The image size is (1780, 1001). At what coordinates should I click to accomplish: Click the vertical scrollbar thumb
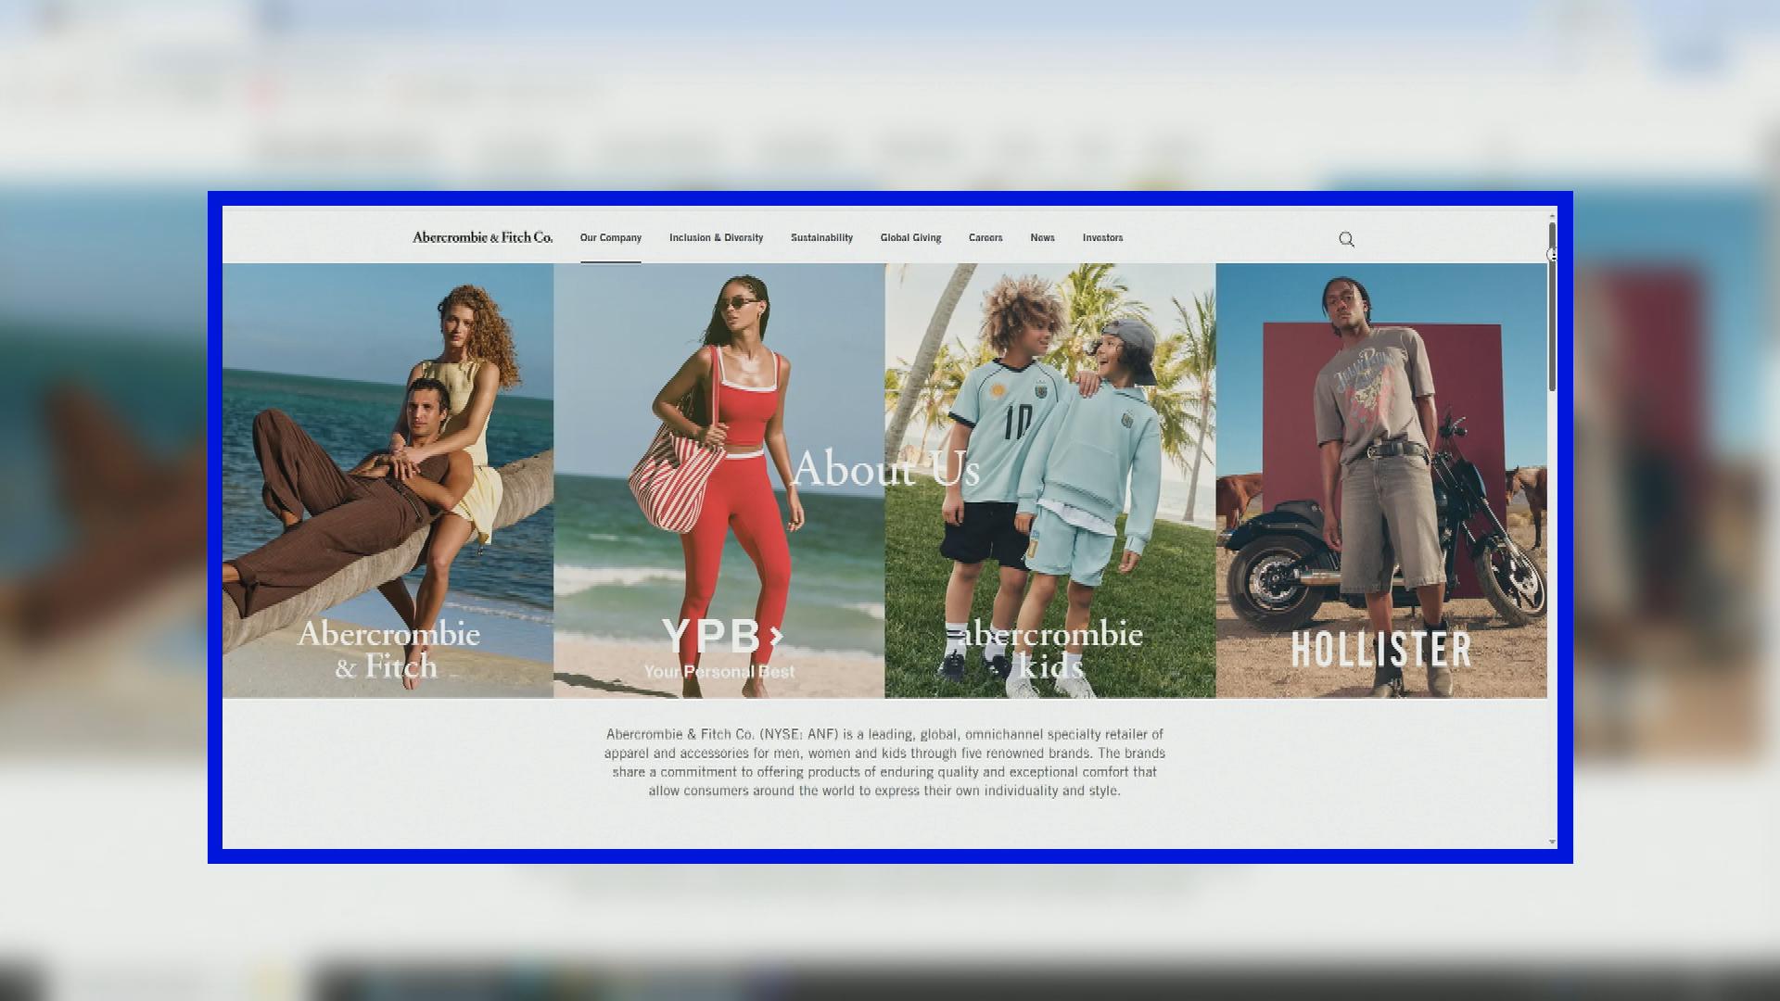(1552, 306)
